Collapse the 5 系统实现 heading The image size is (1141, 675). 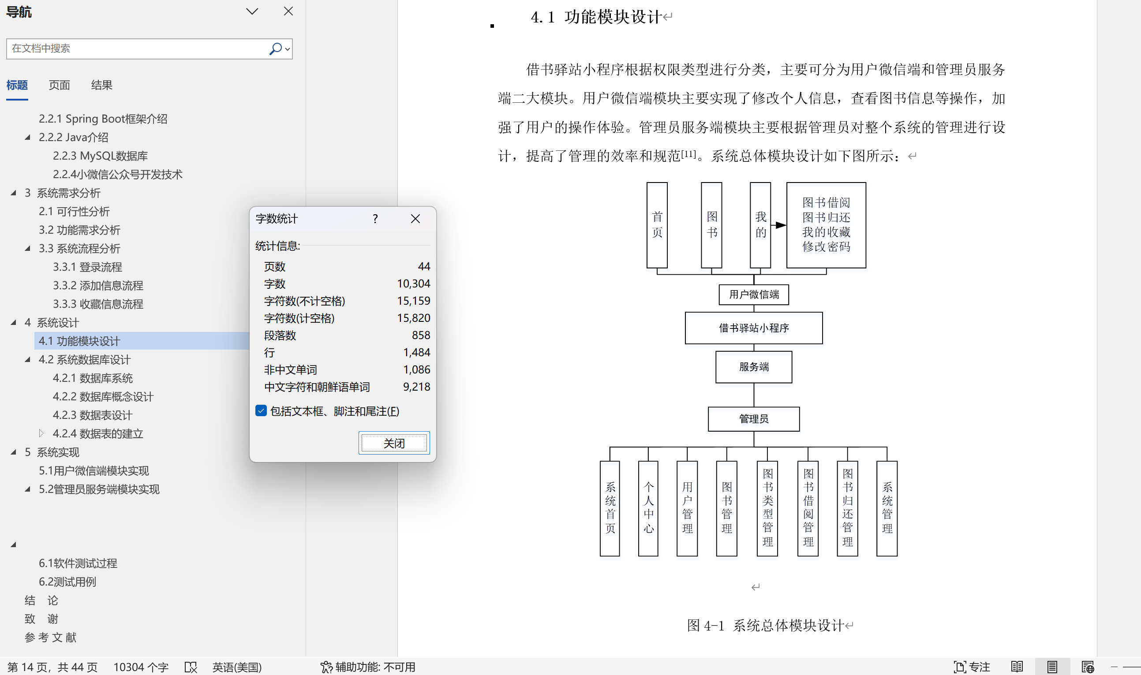click(14, 452)
